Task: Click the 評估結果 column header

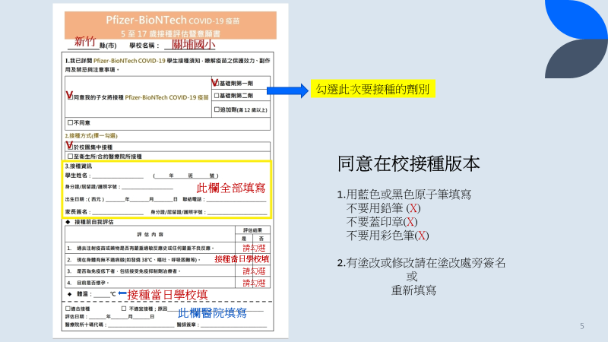Action: point(252,230)
